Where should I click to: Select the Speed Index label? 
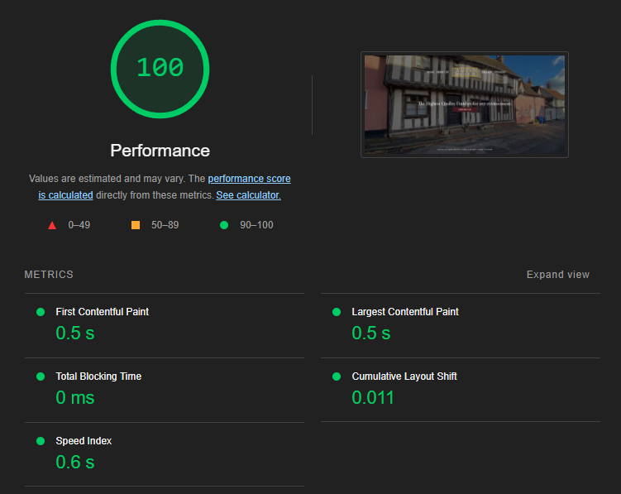point(84,441)
